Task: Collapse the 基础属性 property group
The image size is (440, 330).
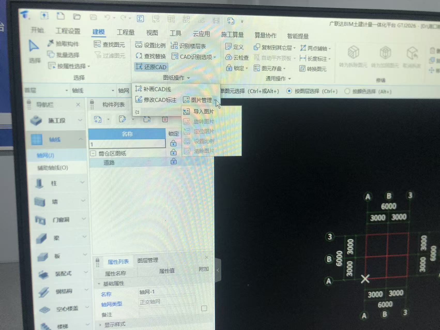Action: pyautogui.click(x=99, y=284)
